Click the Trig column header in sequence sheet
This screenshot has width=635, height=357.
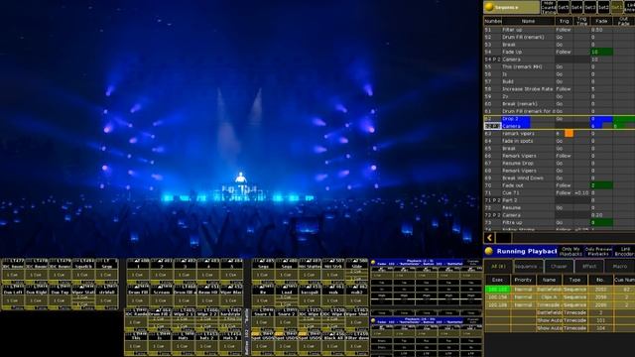(x=564, y=21)
